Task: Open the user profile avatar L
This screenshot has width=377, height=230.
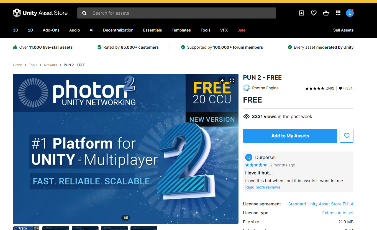Action: [x=350, y=13]
